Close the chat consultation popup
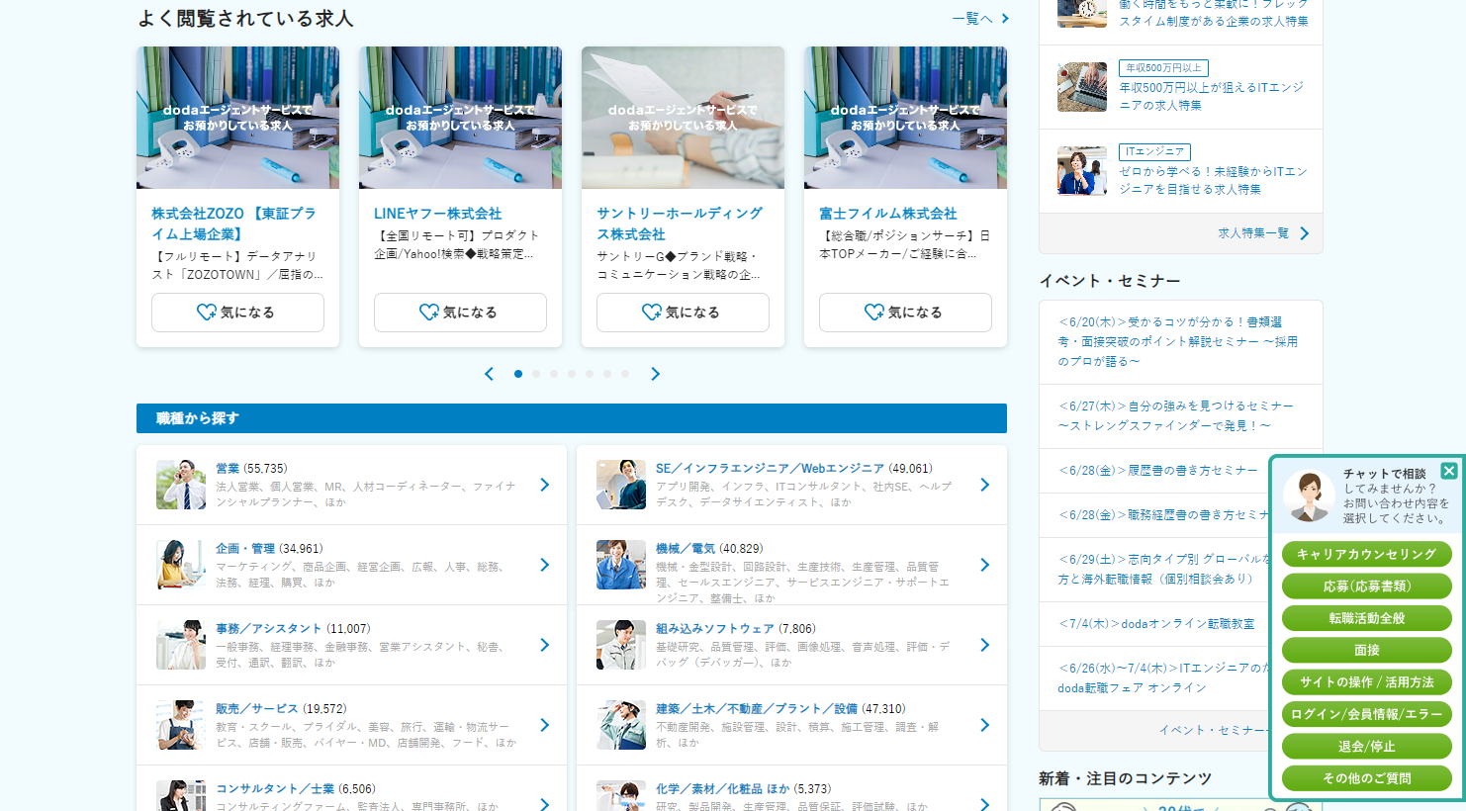Viewport: 1466px width, 811px height. click(1449, 471)
